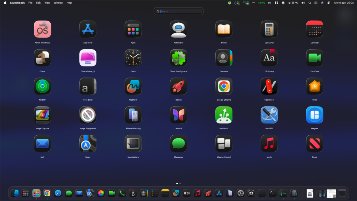Open the Apple menu
Screen dimensions: 357x201
(5, 3)
